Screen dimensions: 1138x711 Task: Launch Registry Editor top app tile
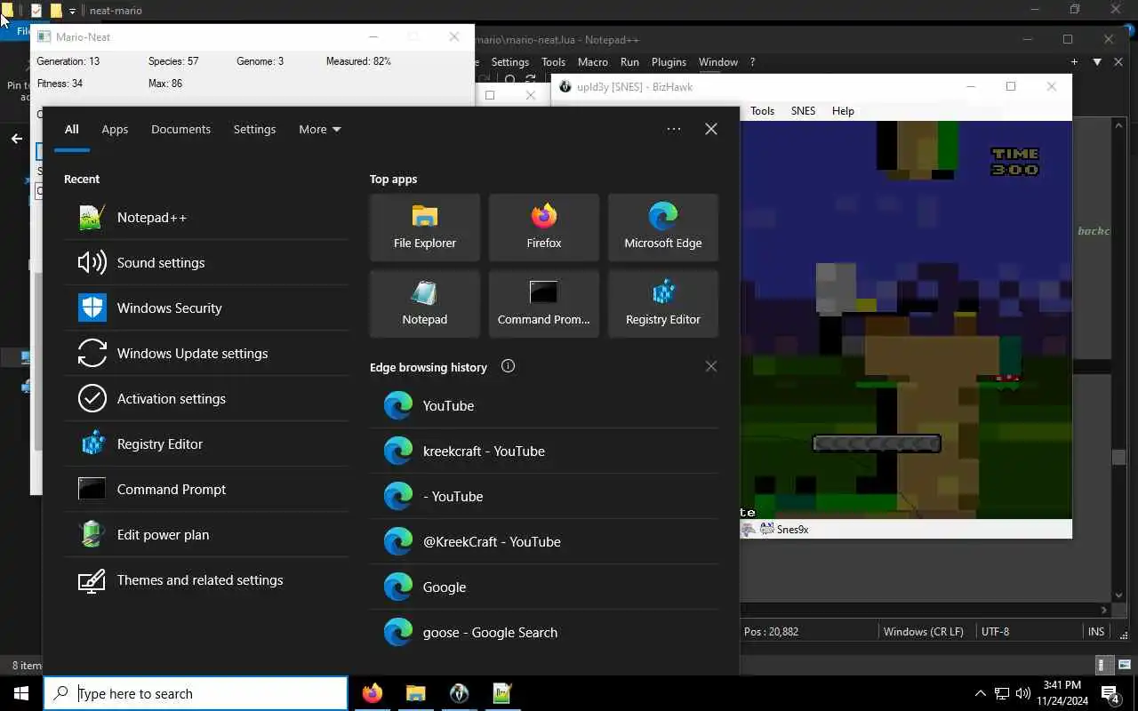663,304
